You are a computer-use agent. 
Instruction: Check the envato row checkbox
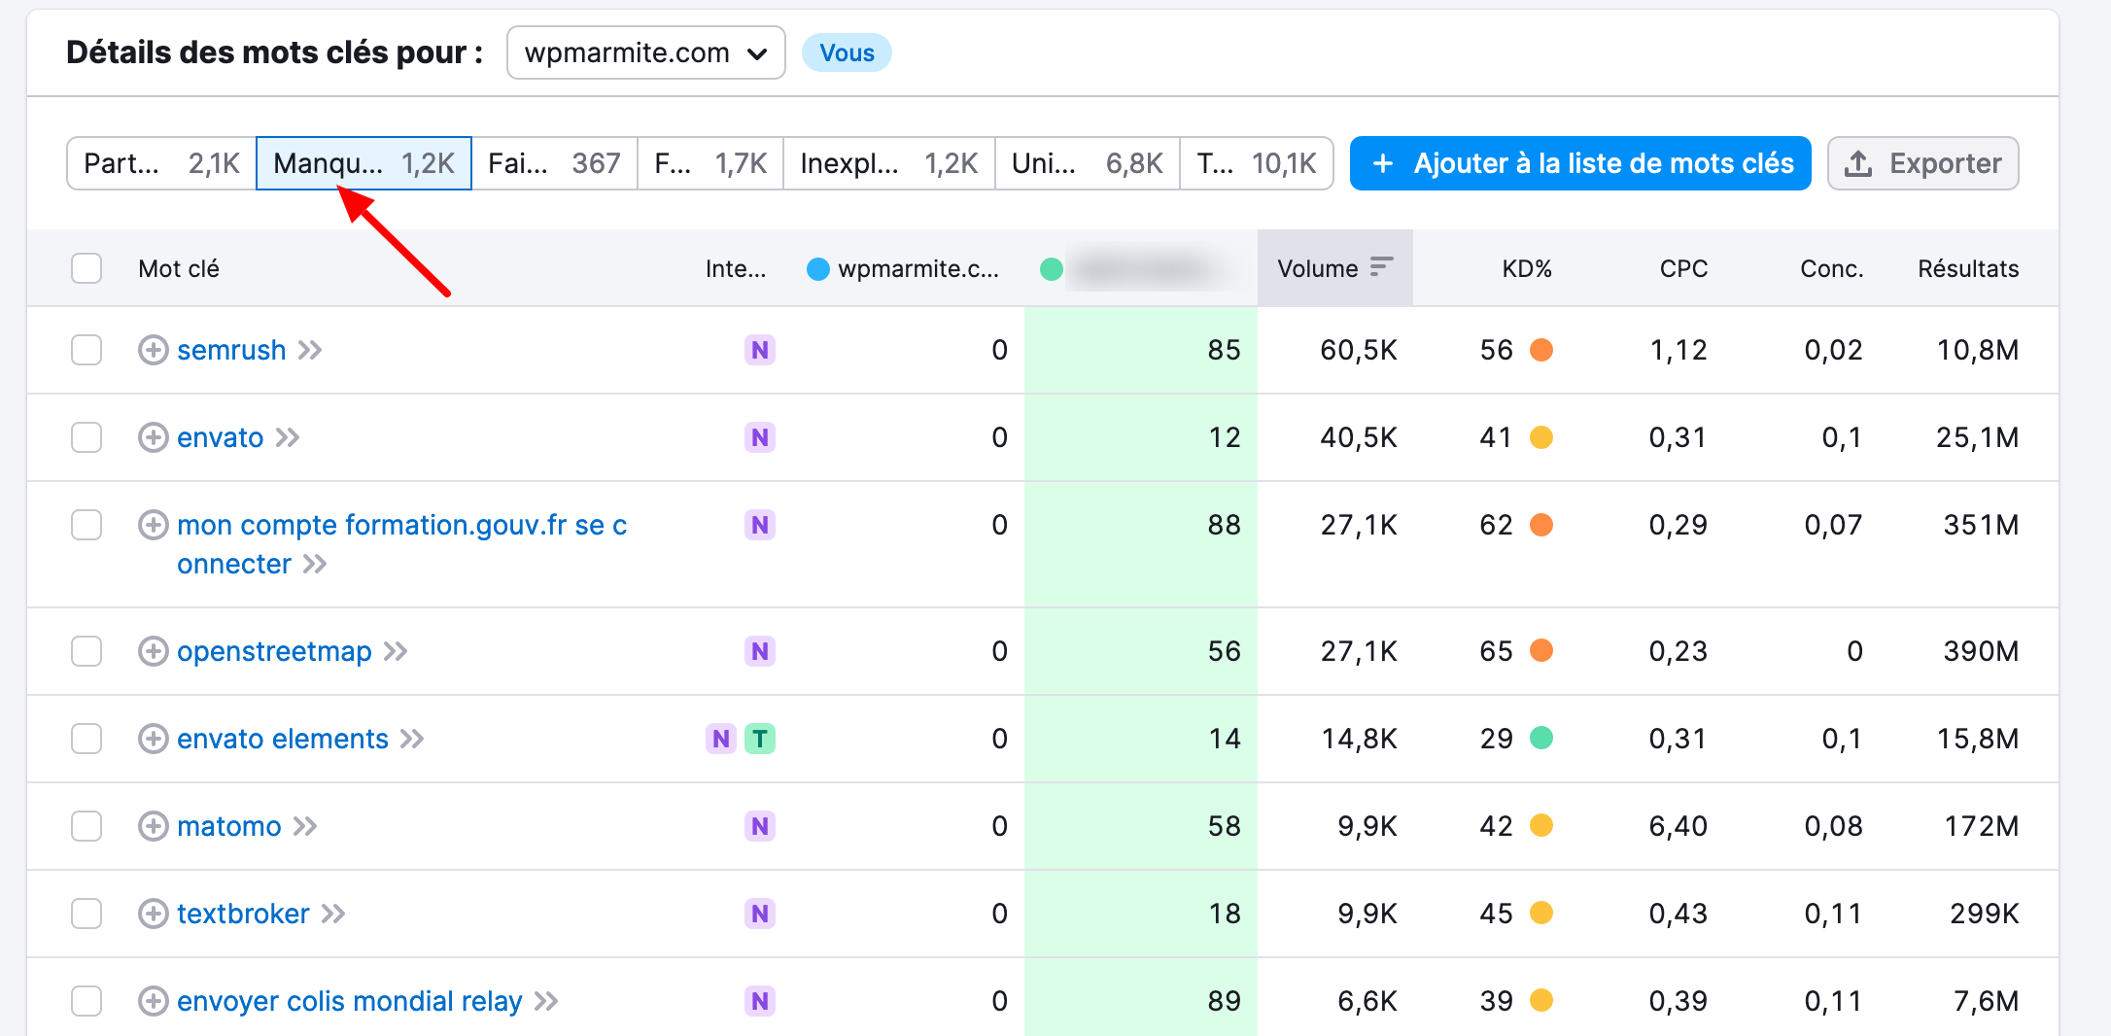click(87, 437)
